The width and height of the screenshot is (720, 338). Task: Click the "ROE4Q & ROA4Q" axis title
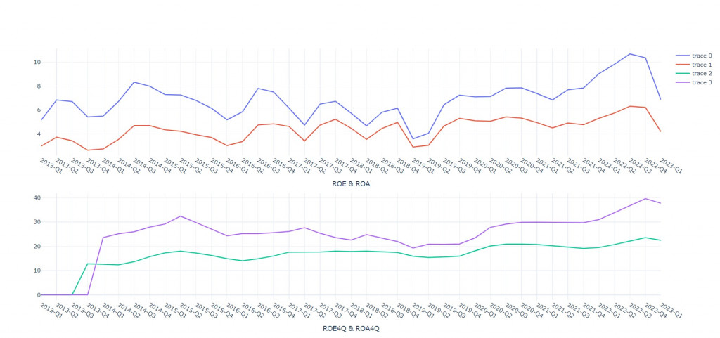(351, 329)
